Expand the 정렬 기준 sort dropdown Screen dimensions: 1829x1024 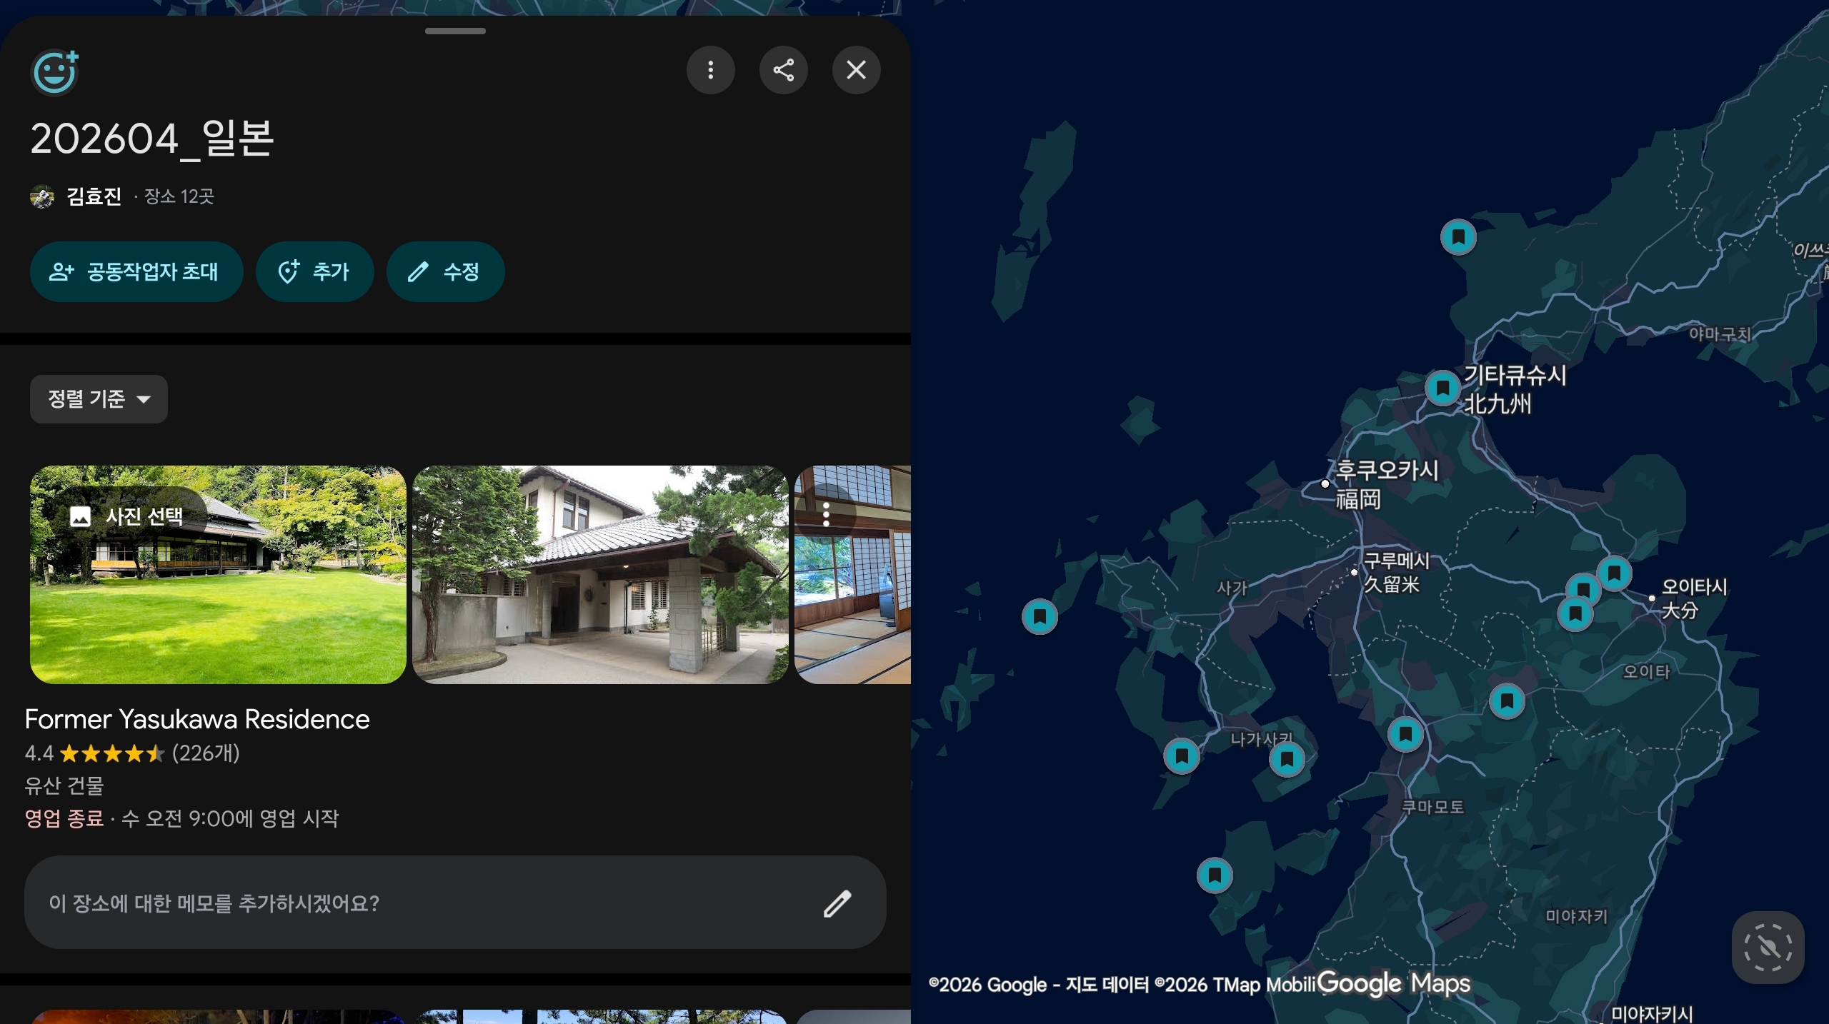tap(99, 399)
